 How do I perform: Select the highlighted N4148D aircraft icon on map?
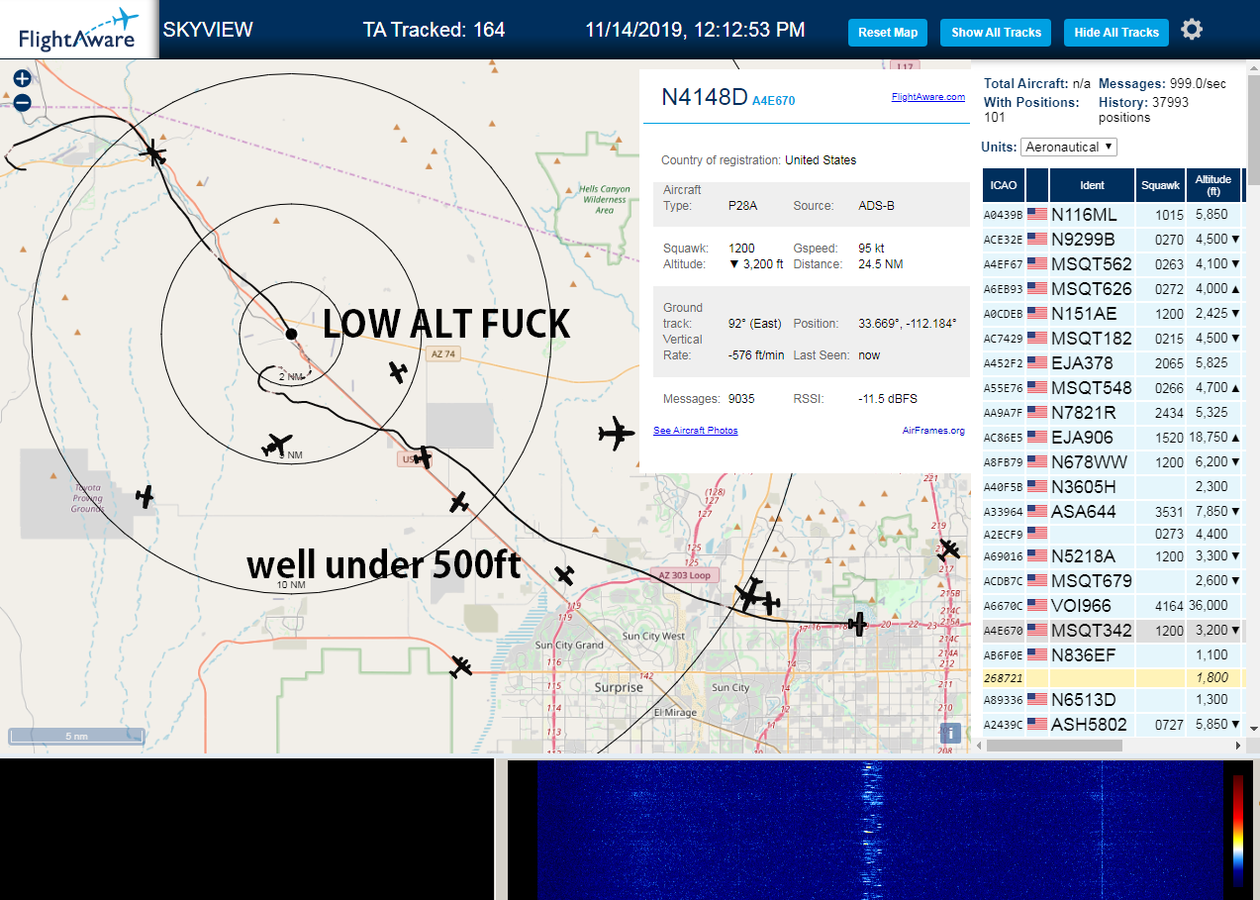pos(858,623)
